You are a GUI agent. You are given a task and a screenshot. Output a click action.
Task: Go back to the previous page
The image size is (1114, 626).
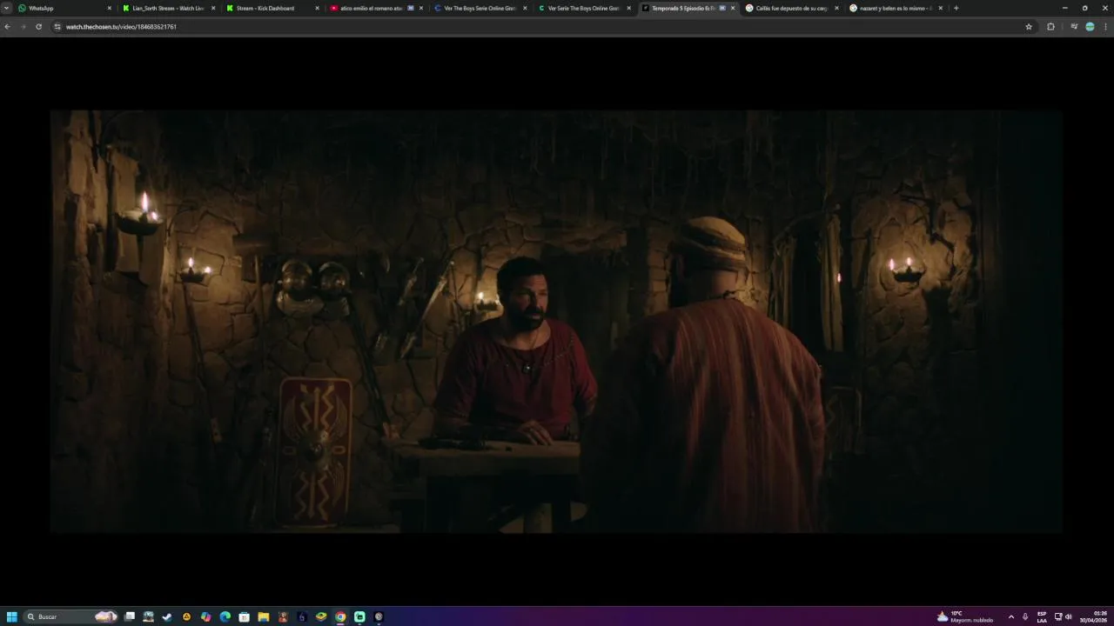coord(7,27)
